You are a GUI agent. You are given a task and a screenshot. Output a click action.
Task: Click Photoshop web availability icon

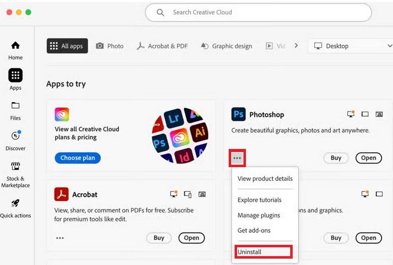click(379, 114)
